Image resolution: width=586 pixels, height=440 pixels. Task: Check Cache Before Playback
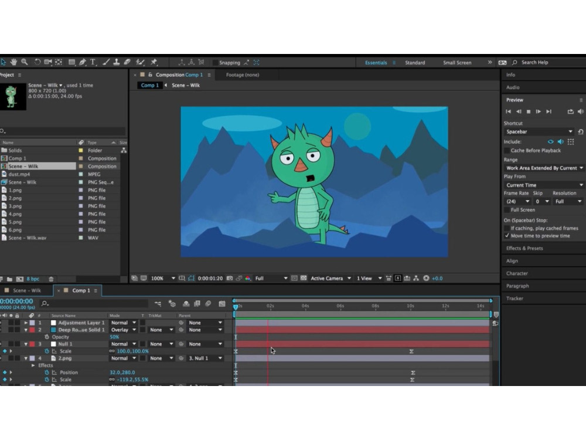507,150
